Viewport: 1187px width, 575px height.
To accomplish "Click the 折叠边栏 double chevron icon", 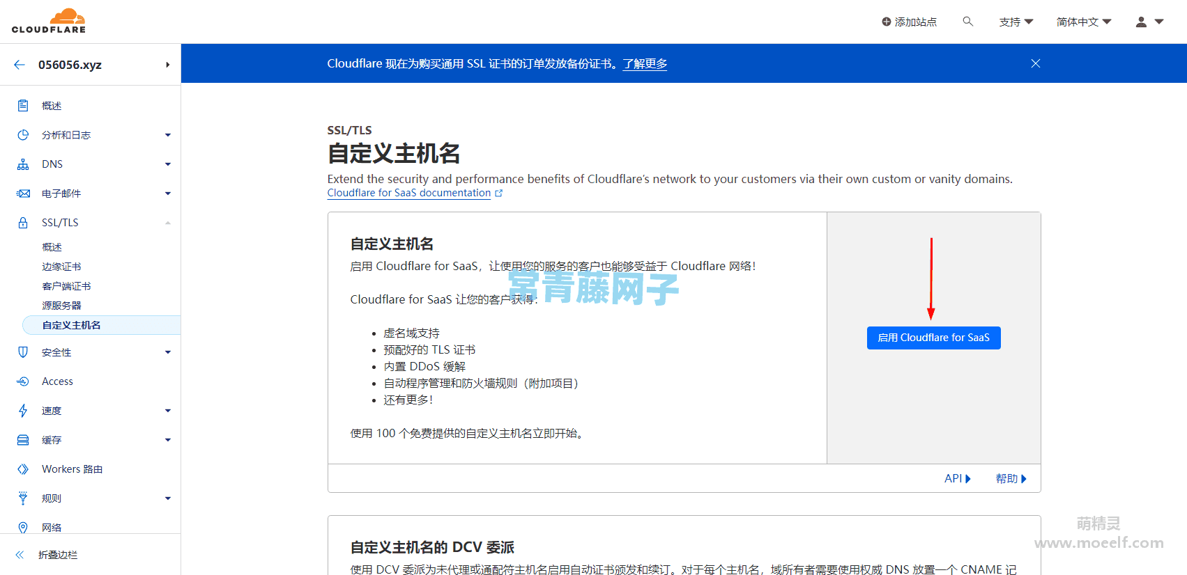I will click(x=20, y=555).
